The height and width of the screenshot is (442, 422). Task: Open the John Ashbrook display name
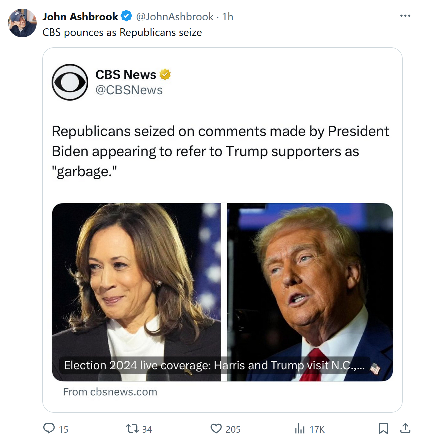(80, 17)
